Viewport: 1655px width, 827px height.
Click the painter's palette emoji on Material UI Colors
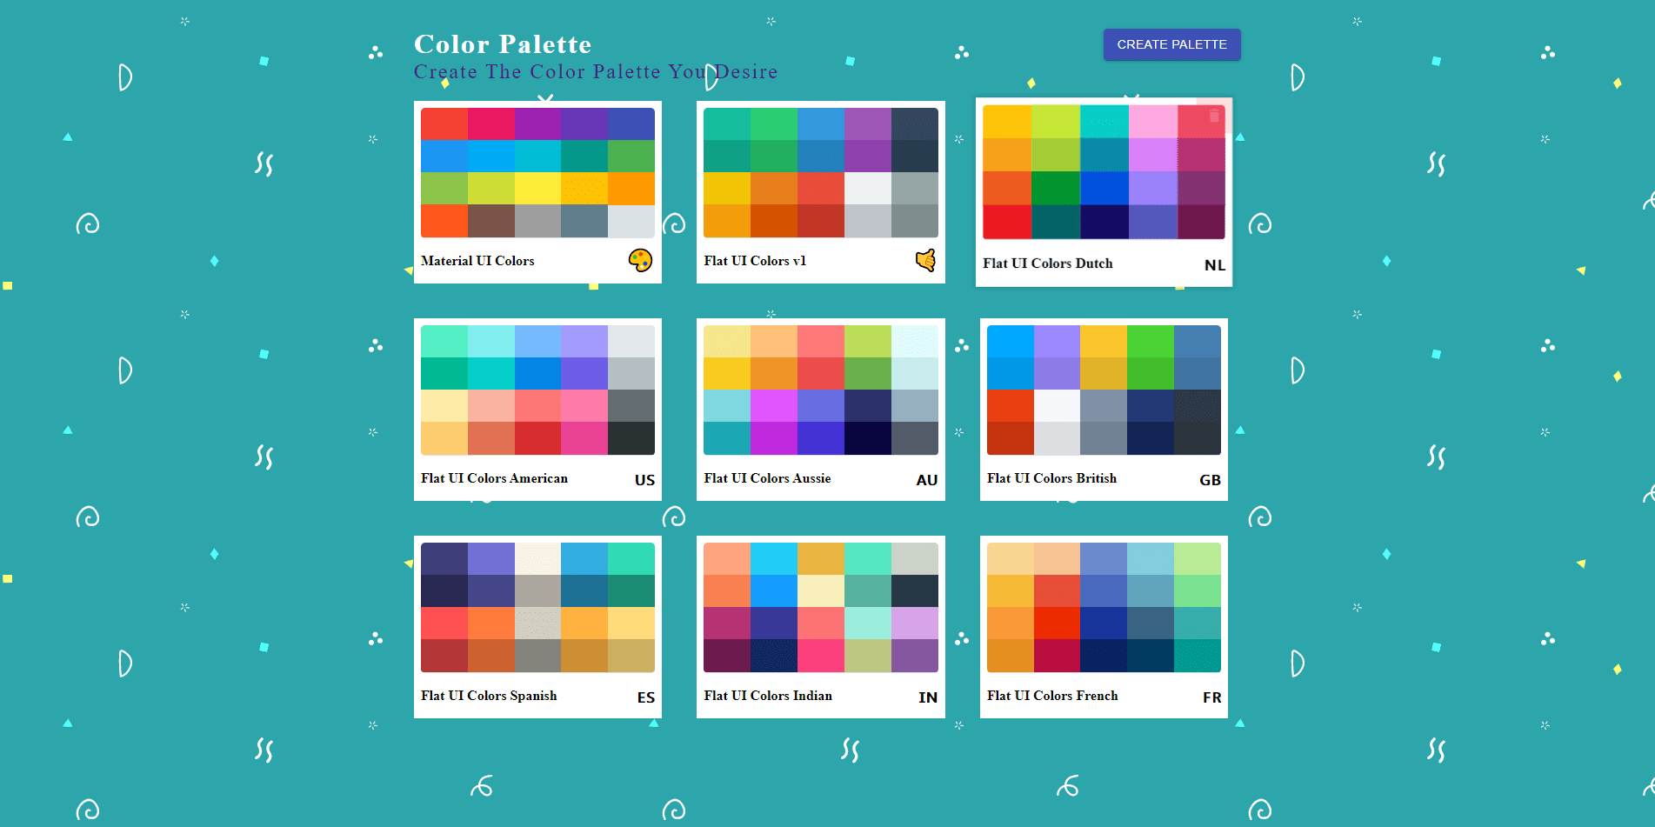click(640, 260)
